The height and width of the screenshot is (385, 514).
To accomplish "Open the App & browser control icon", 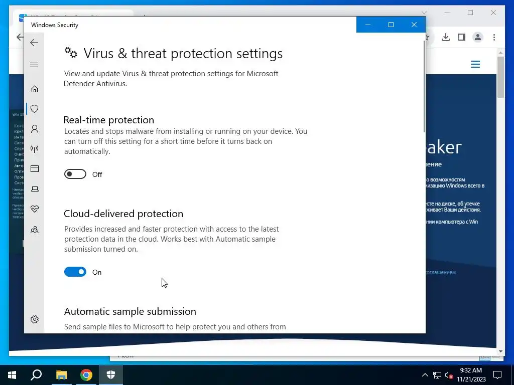I will coord(35,168).
